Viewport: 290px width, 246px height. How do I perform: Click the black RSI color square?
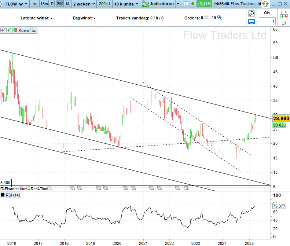[3, 195]
